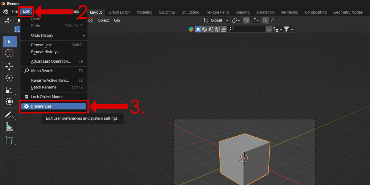This screenshot has height=185, width=370.
Task: Select the 3D Cursor tool
Action: point(10,53)
